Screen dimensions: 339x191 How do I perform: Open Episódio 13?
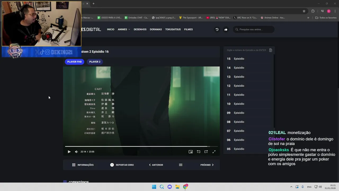pyautogui.click(x=248, y=77)
